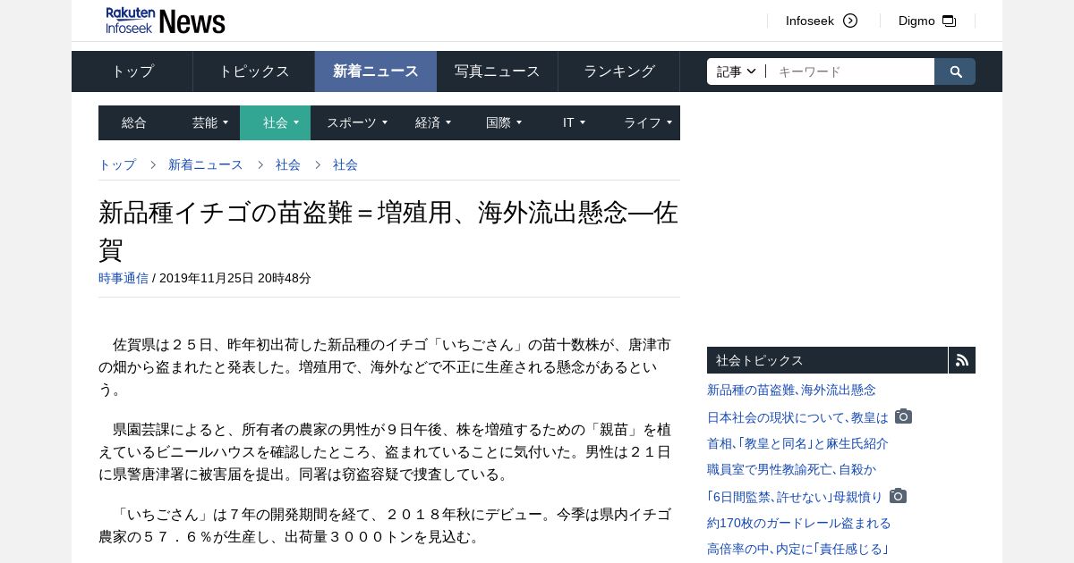
Task: Click トップ in the breadcrumb
Action: pyautogui.click(x=117, y=164)
